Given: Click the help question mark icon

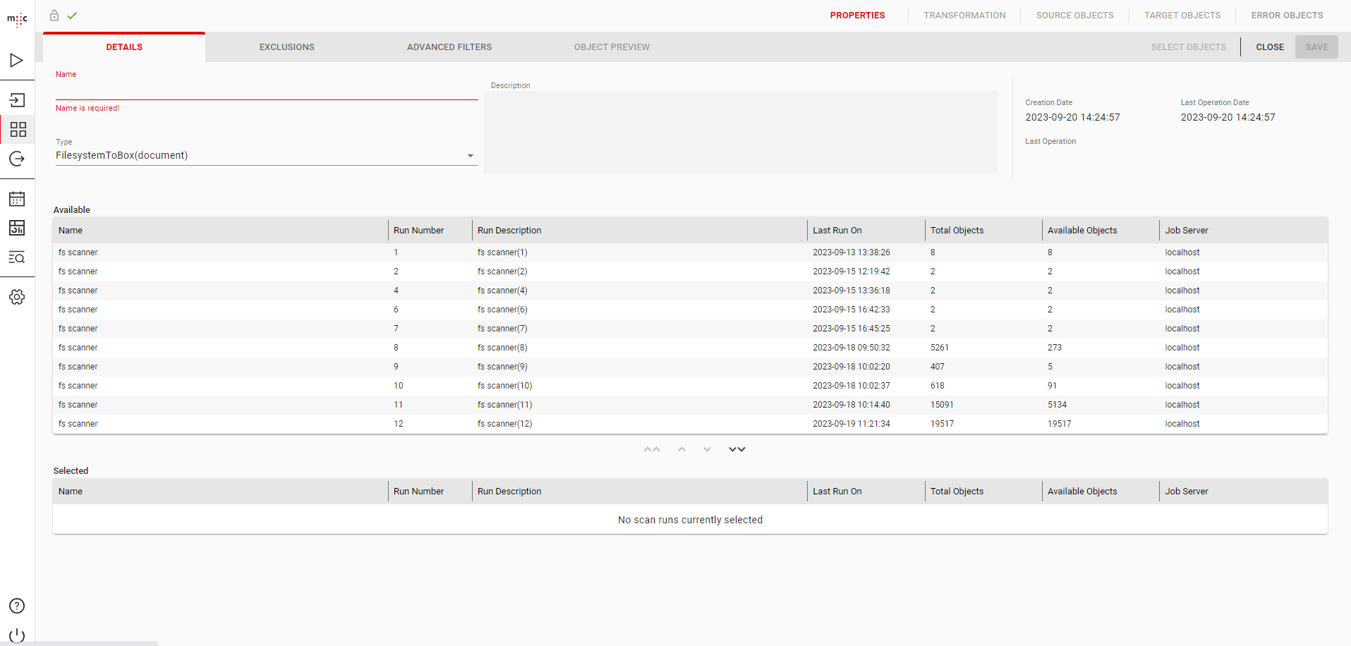Looking at the screenshot, I should click(x=17, y=606).
